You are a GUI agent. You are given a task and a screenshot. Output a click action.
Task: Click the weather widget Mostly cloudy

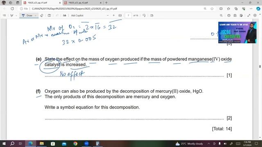pos(189,143)
